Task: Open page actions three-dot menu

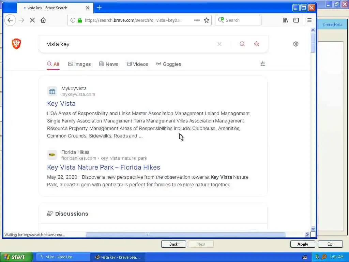Action: point(197,20)
